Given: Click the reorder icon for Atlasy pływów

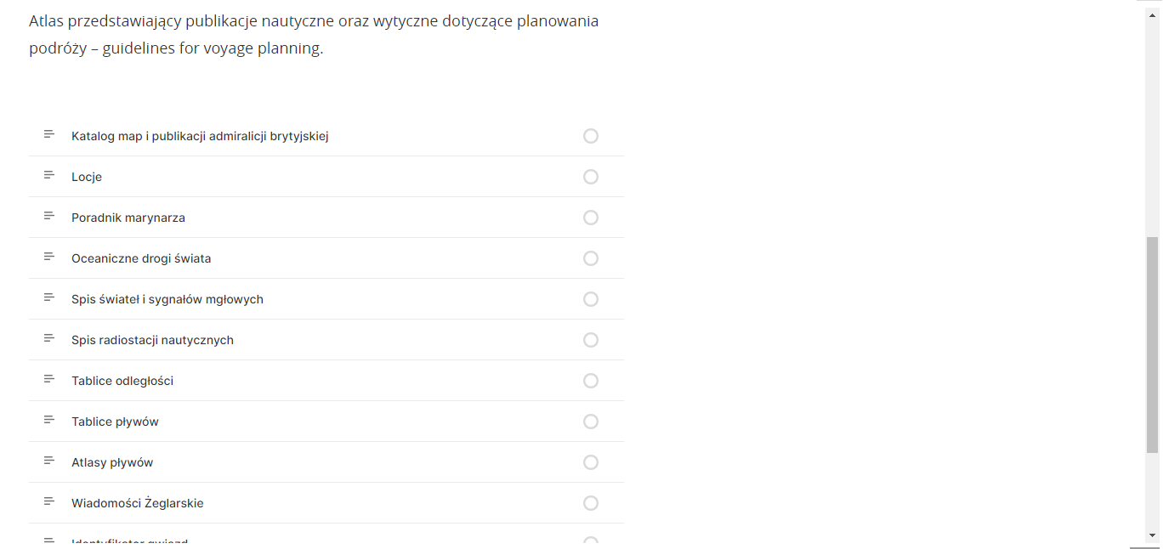Looking at the screenshot, I should [x=48, y=461].
